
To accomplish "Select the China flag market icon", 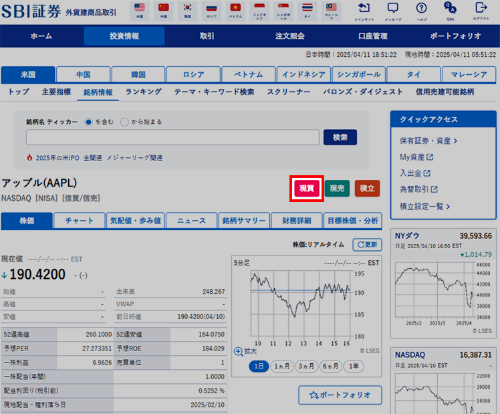I will 164,11.
